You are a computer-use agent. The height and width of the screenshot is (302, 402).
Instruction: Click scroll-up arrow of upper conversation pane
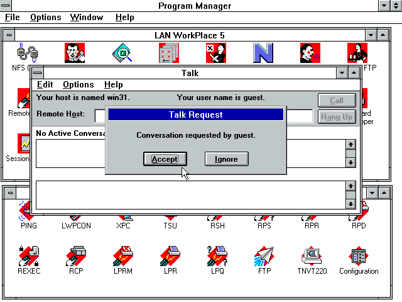click(x=350, y=144)
